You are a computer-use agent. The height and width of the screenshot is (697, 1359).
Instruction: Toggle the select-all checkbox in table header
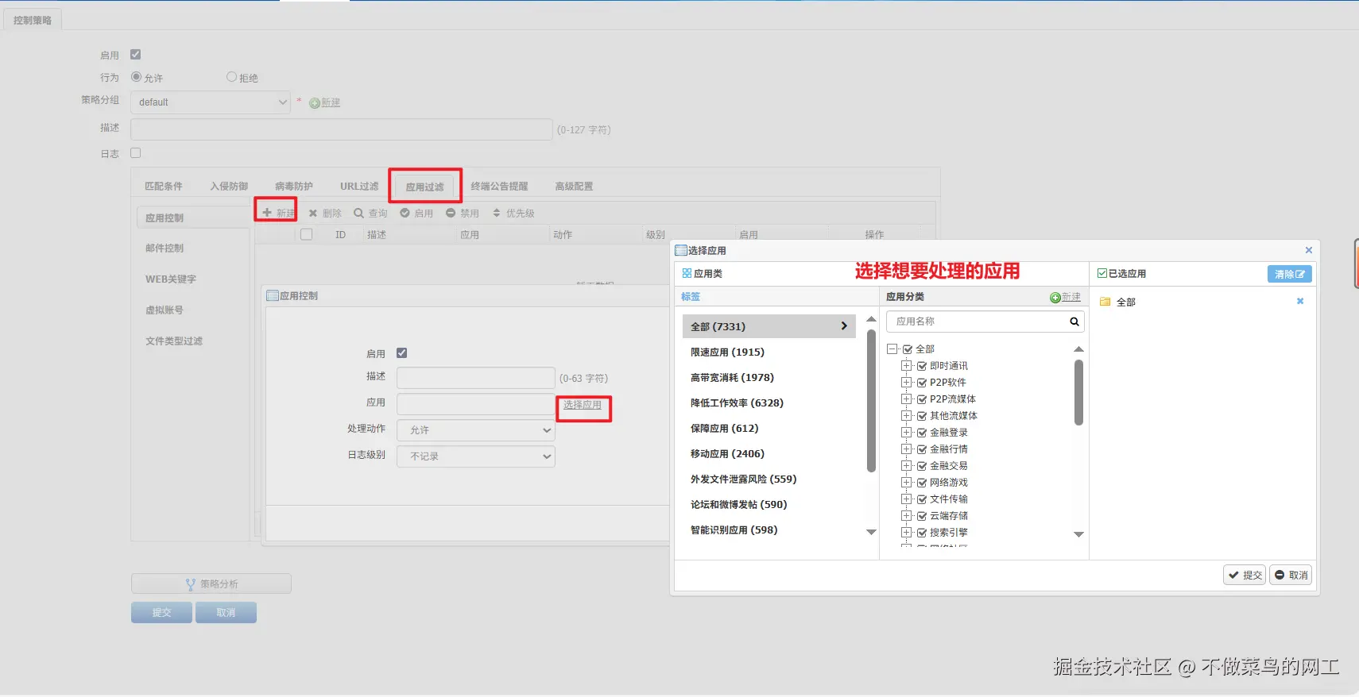307,234
